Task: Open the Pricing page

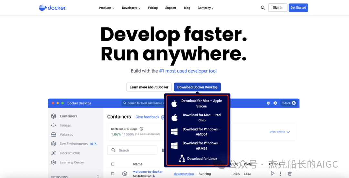Action: click(153, 8)
